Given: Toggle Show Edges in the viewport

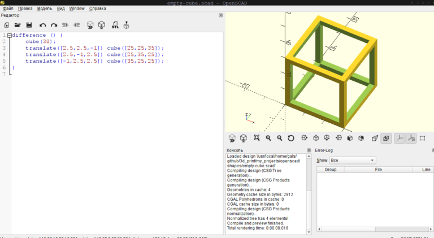Looking at the screenshot, I should [422, 138].
